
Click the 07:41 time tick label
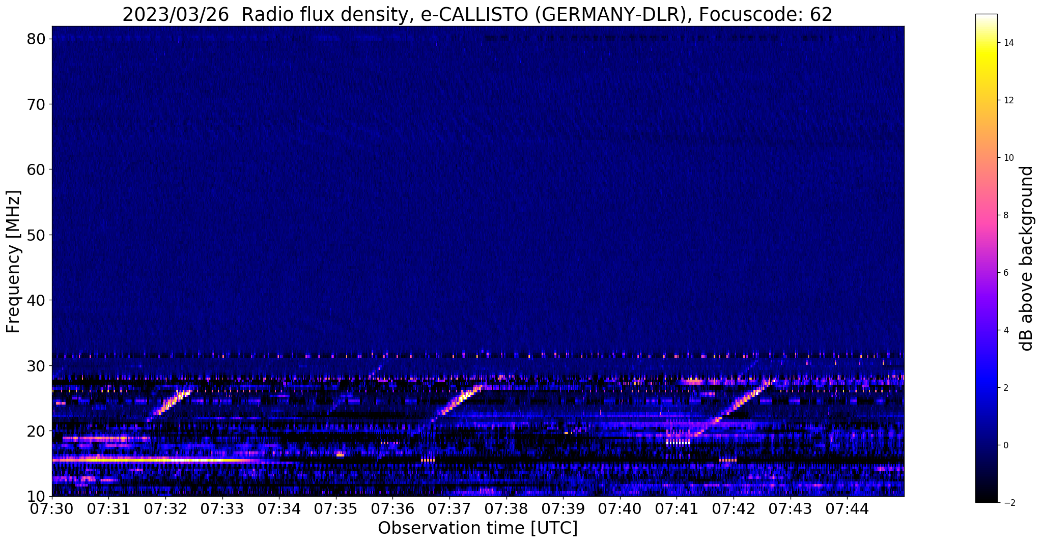click(677, 508)
